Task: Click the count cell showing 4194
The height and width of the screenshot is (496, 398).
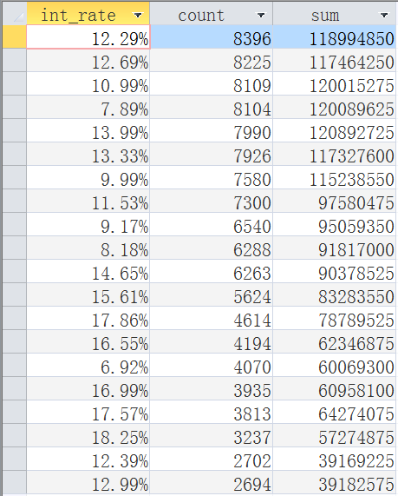Action: [212, 341]
